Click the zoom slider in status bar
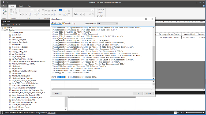Screen dimensions: 206x115 tap(195, 113)
